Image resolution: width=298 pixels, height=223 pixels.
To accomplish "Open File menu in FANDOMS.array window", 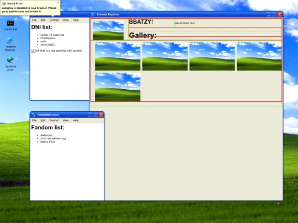I will pyautogui.click(x=34, y=121).
